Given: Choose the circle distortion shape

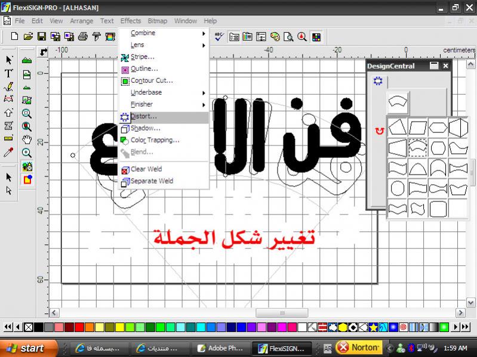Looking at the screenshot, I should pyautogui.click(x=397, y=188).
